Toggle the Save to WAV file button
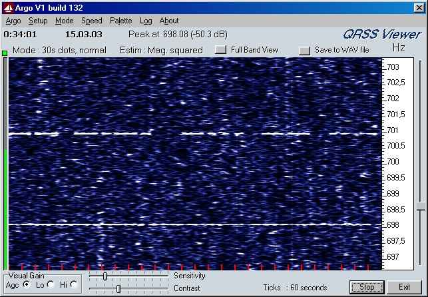Image resolution: width=428 pixels, height=297 pixels. tap(304, 50)
